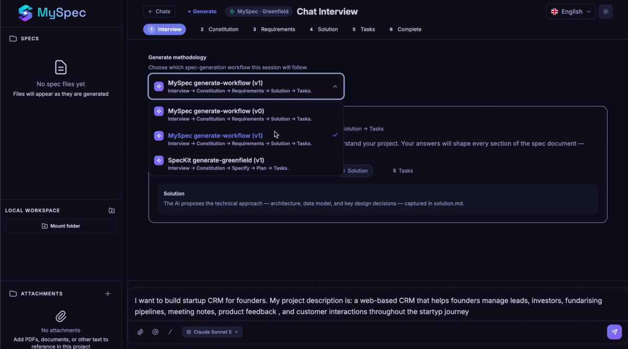This screenshot has width=628, height=349.
Task: Select the Tasks pill in the card
Action: click(403, 171)
